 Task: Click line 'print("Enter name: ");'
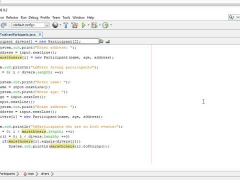[35, 82]
